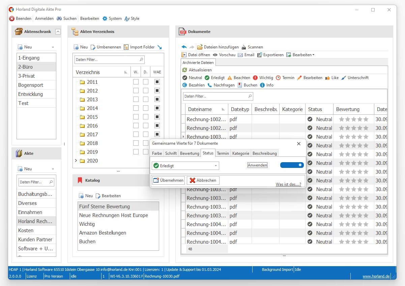This screenshot has height=286, width=405.
Task: Switch to the Termin tab in dialog
Action: point(223,153)
